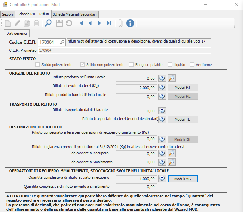Click the Moduli RT button
The image size is (243, 212).
[183, 87]
